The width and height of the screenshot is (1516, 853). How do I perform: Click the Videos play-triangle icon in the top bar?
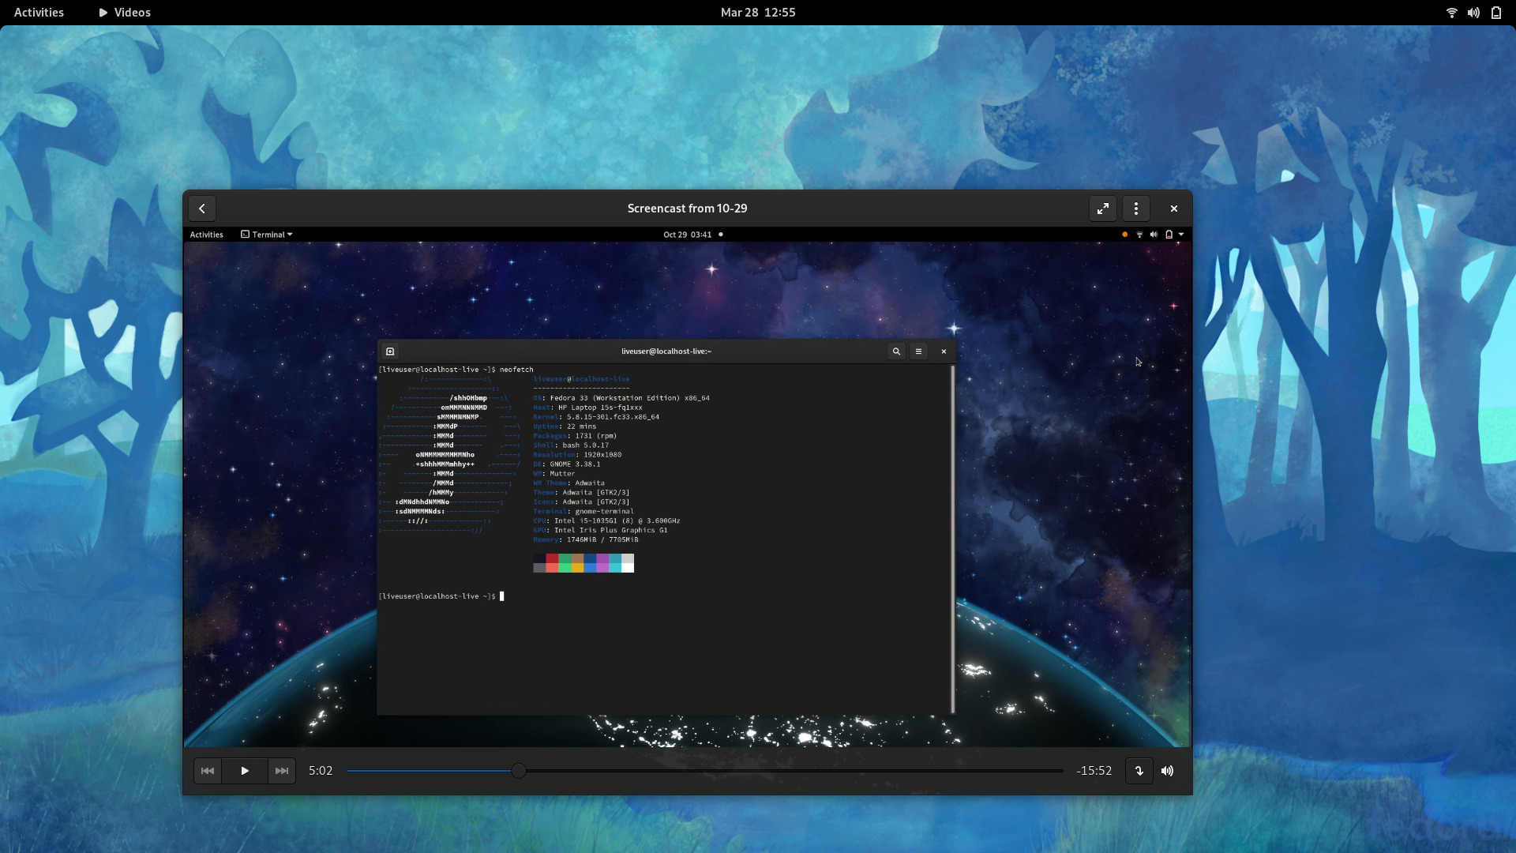tap(103, 12)
